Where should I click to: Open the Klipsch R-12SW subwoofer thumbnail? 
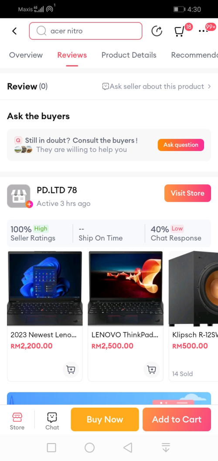pyautogui.click(x=193, y=288)
